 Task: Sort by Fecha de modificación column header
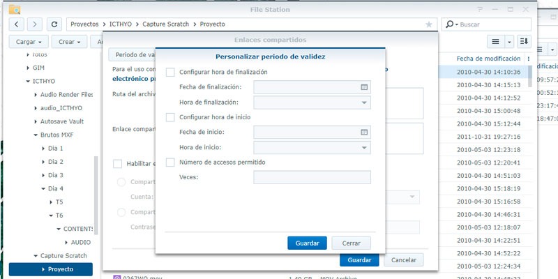(488, 59)
